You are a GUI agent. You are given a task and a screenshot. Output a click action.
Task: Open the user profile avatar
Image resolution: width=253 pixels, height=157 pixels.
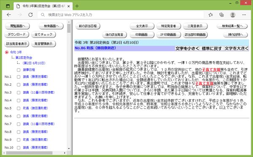tap(233, 15)
